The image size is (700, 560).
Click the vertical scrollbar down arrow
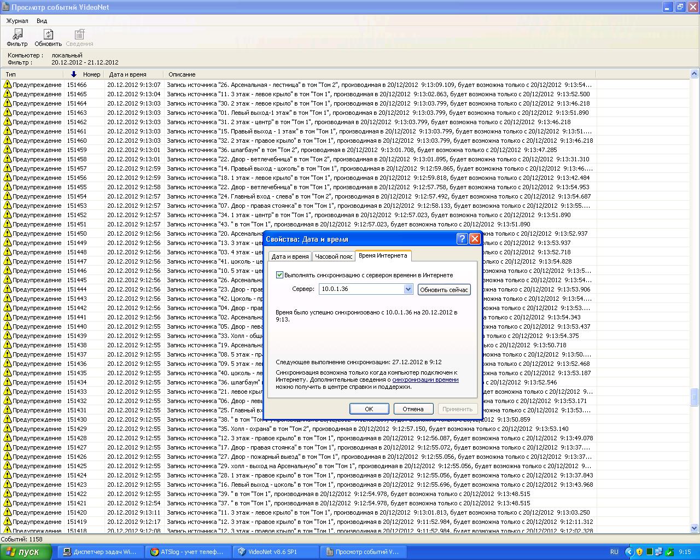[695, 528]
